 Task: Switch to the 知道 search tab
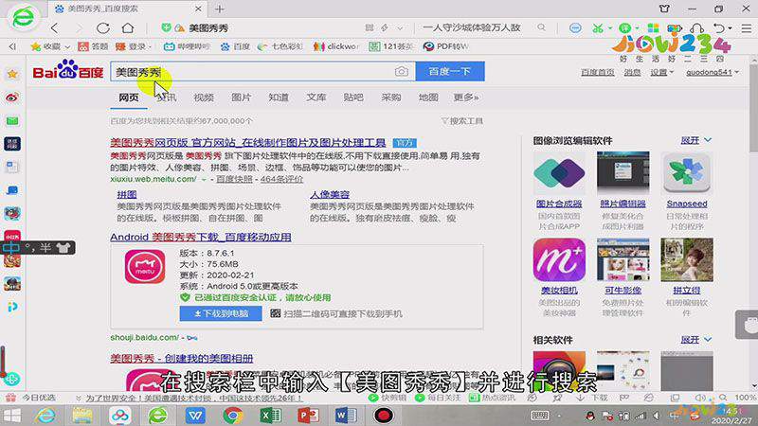[x=279, y=98]
